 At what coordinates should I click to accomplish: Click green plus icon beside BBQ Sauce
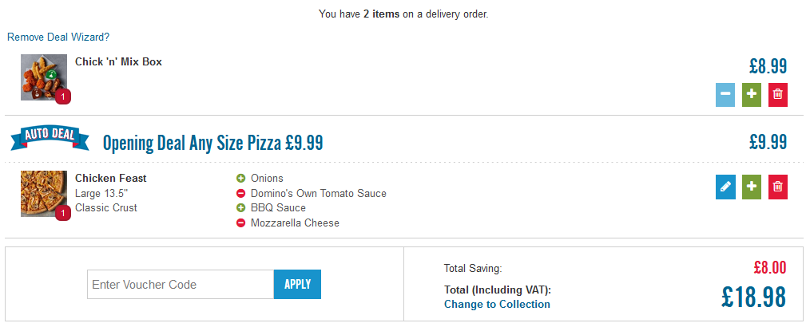click(240, 208)
